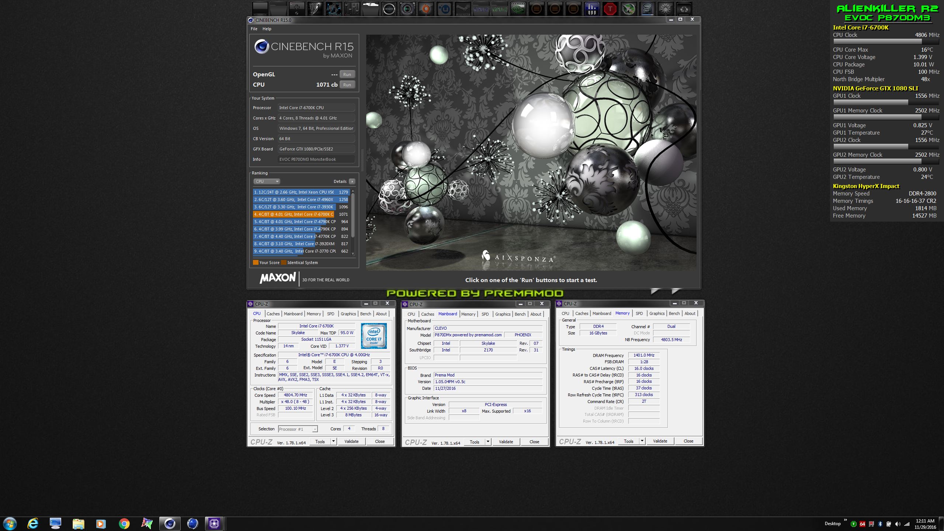Click the CPU Clock usage bar in sidebar
The width and height of the screenshot is (944, 531).
pyautogui.click(x=886, y=41)
